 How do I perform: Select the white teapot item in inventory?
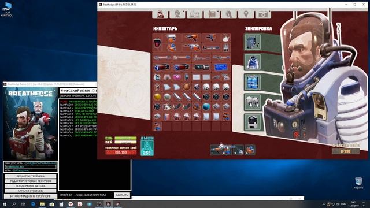pos(226,38)
